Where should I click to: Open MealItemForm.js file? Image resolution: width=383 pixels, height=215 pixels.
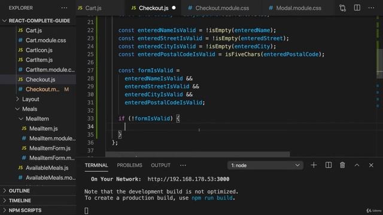pos(50,148)
